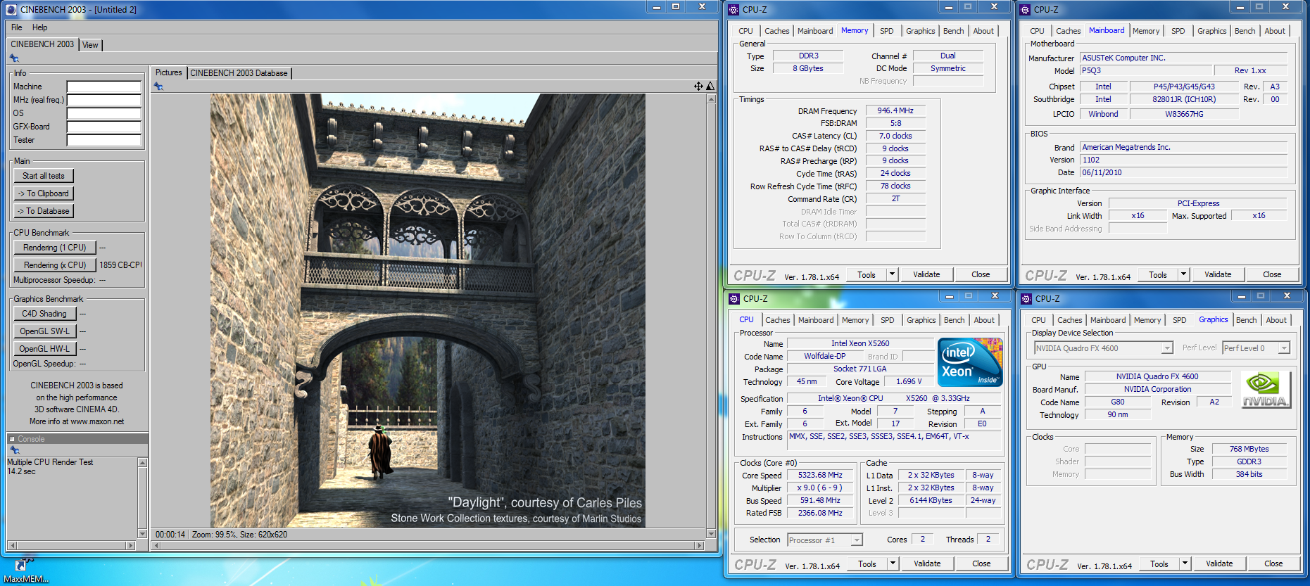Viewport: 1310px width, 586px height.
Task: Open Tools arrow menu in Memory CPU-Z window
Action: (892, 274)
